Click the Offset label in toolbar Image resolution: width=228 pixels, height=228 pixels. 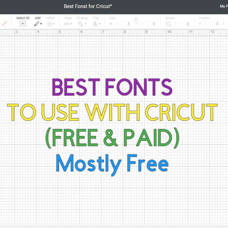coord(50,18)
